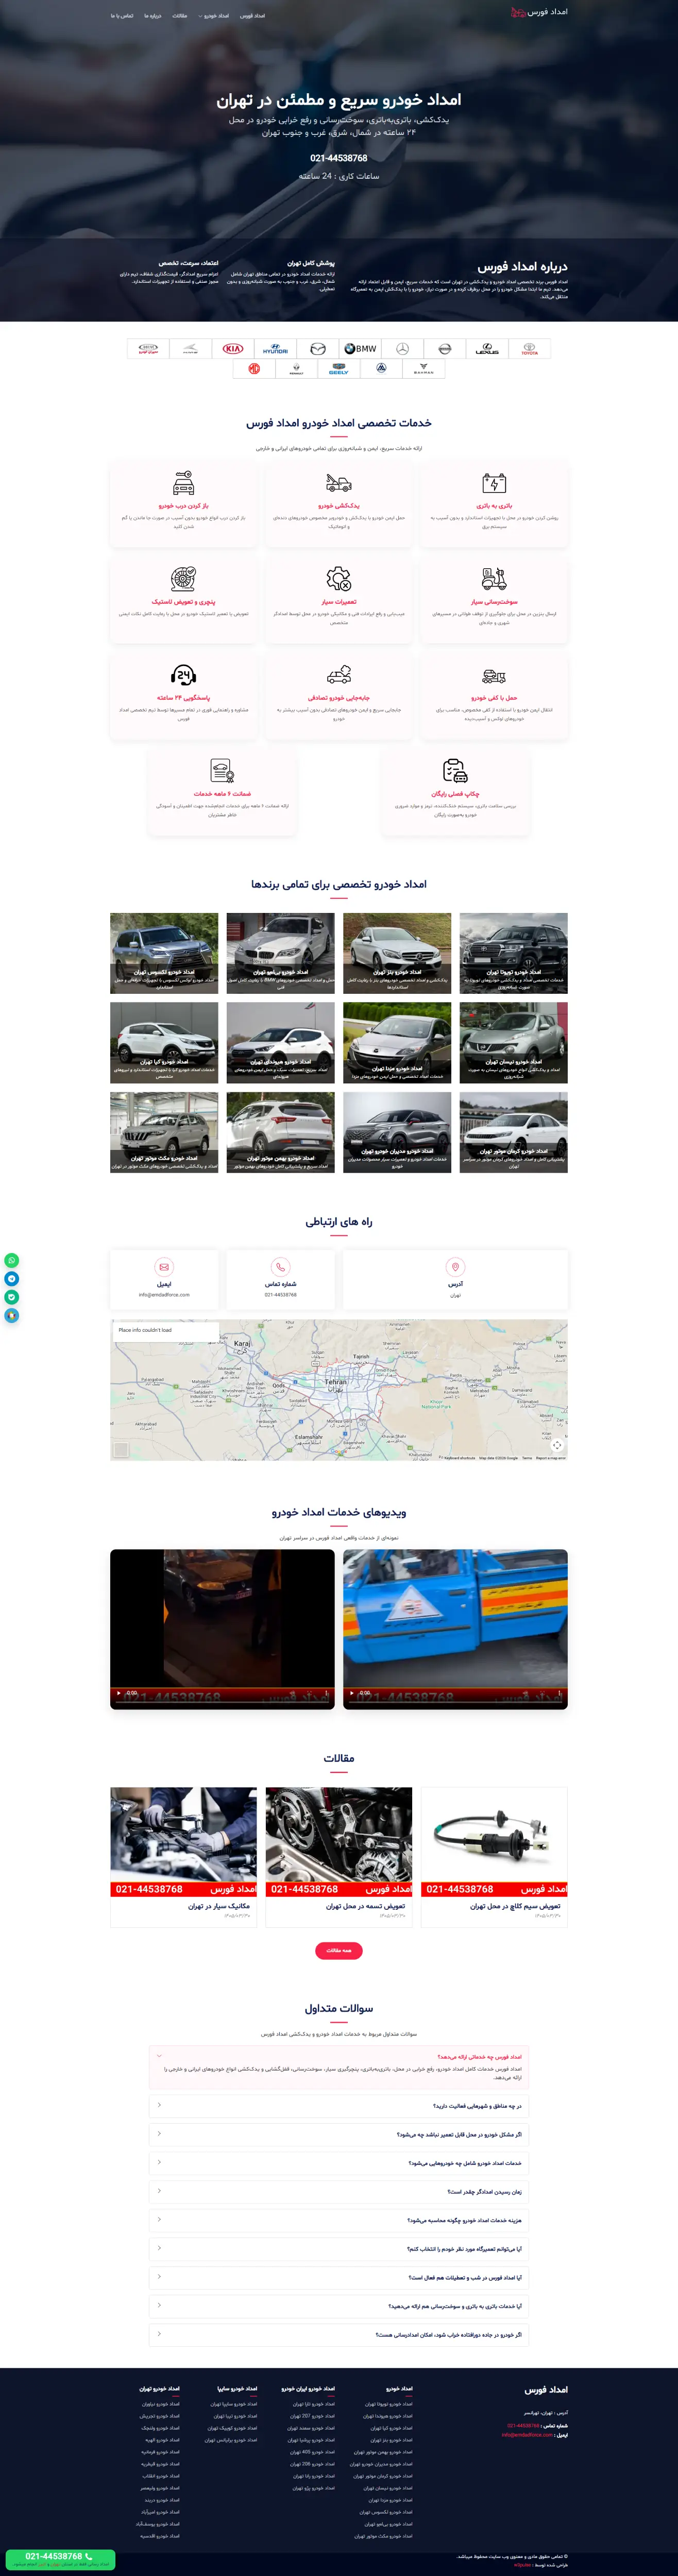This screenshot has width=678, height=2576.
Task: Click the 'همه مقالات' red button
Action: coord(339,1950)
